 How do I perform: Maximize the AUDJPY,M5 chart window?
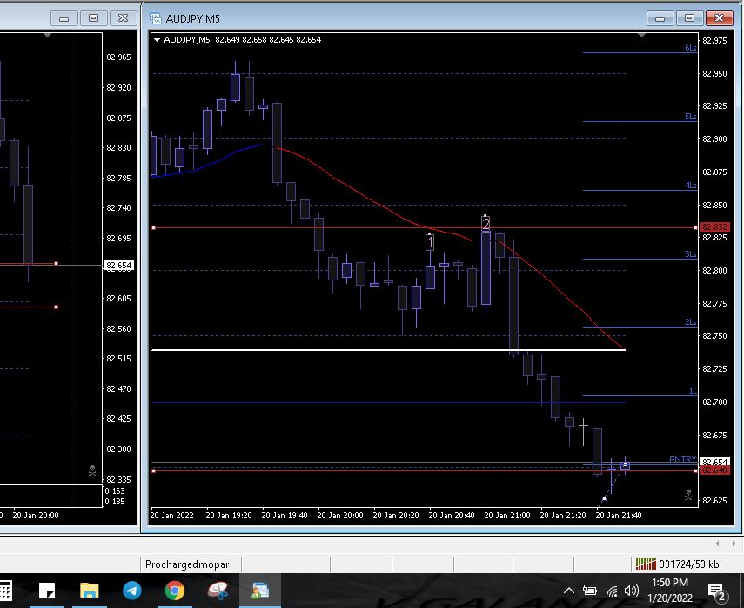[x=689, y=18]
